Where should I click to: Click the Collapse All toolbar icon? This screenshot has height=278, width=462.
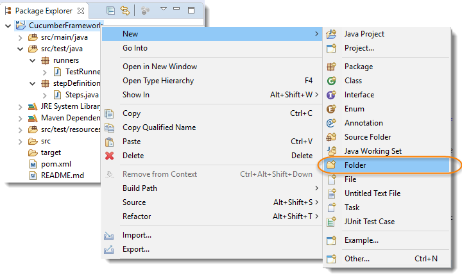tap(110, 11)
